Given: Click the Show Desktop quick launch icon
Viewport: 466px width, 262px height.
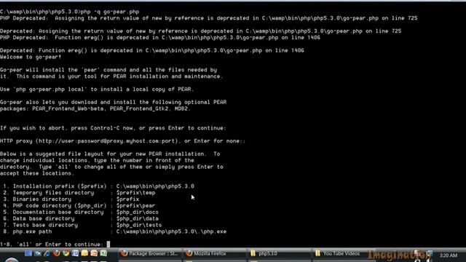Looking at the screenshot, I should coord(28,253).
